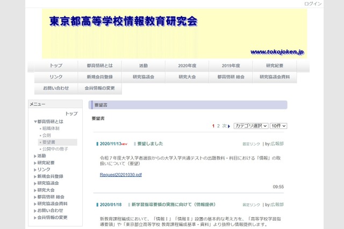Expand the 都高情研 総会 sidebar arrow
The image size is (344, 229).
(35, 197)
